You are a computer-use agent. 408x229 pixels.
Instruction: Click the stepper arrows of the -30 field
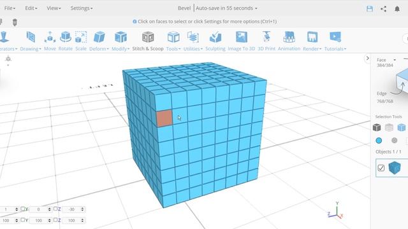82,209
